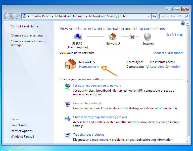Click the red X connection error icon
This screenshot has width=193, height=151.
click(132, 37)
